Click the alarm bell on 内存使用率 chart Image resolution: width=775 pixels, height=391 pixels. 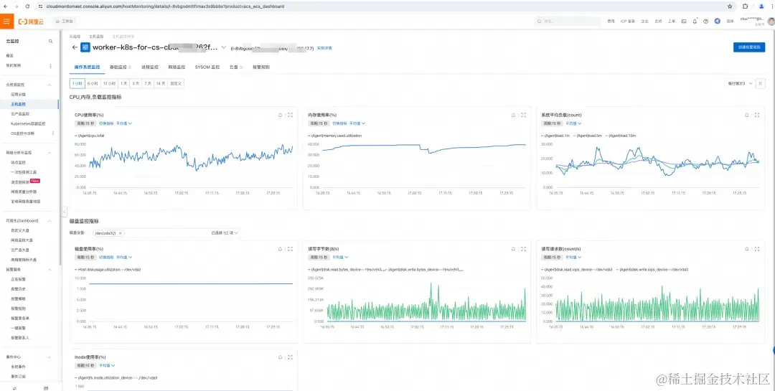(514, 115)
